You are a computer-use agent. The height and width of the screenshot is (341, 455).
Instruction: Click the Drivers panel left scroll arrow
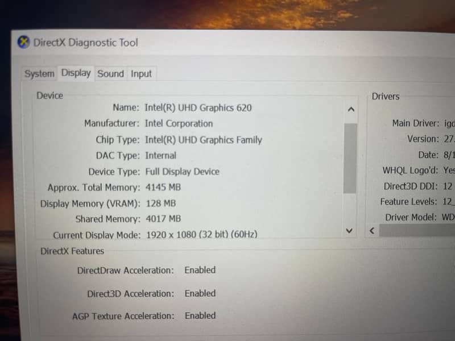[371, 231]
